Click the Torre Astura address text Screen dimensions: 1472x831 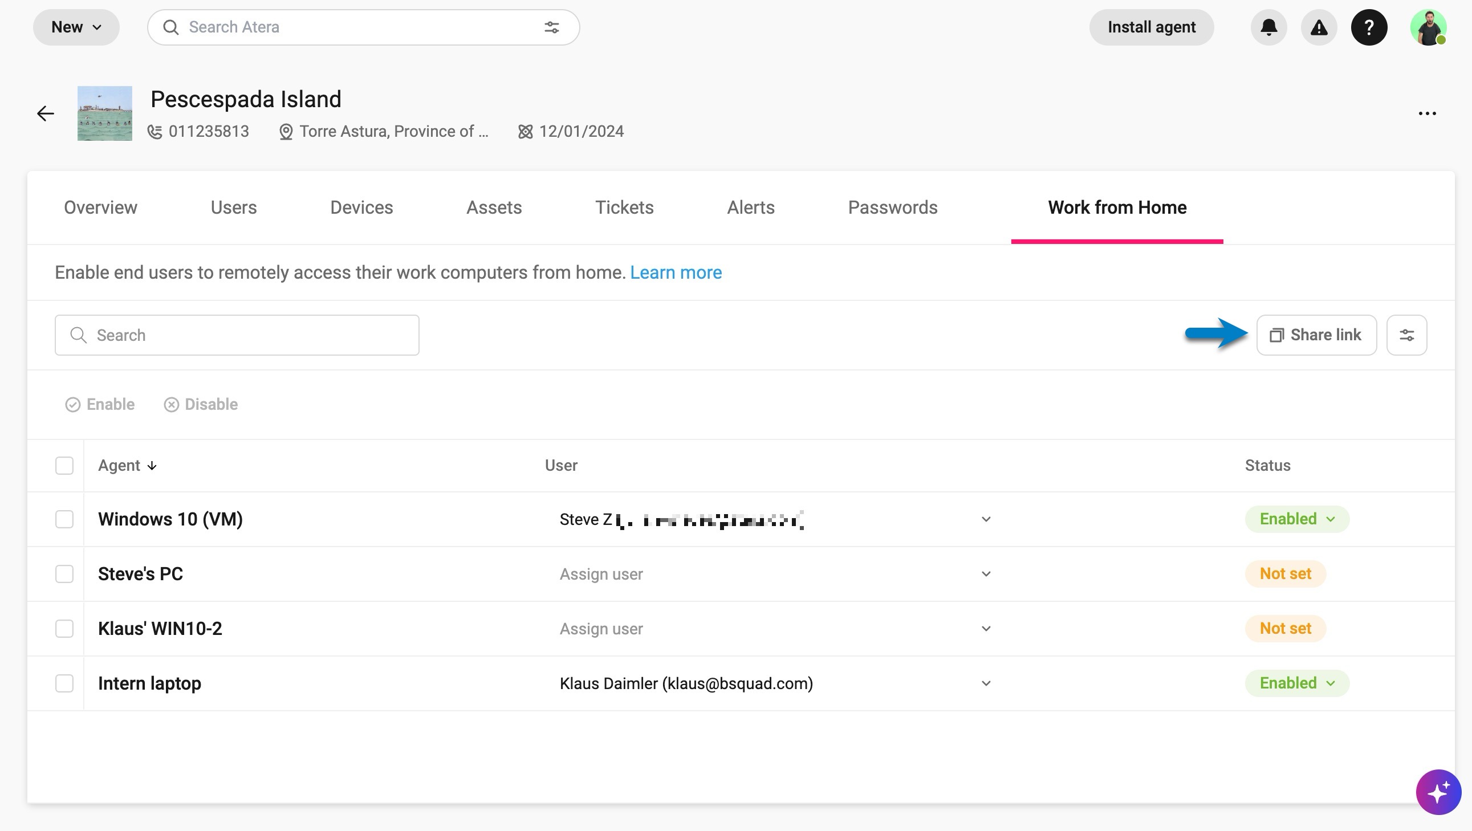[x=395, y=132]
